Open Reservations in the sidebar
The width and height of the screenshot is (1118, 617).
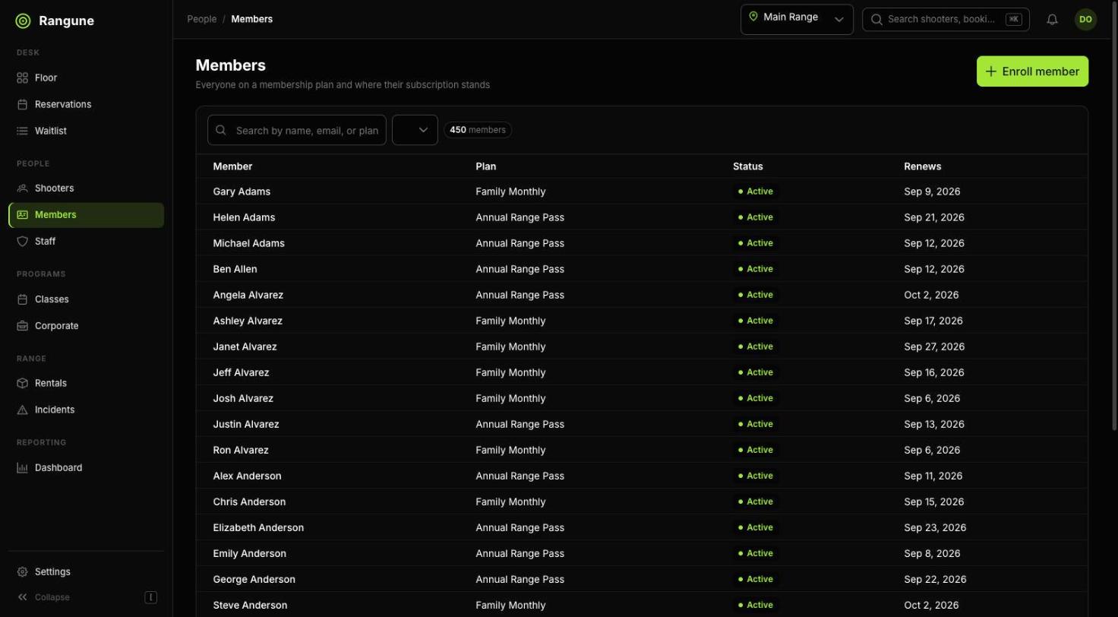[x=86, y=104]
